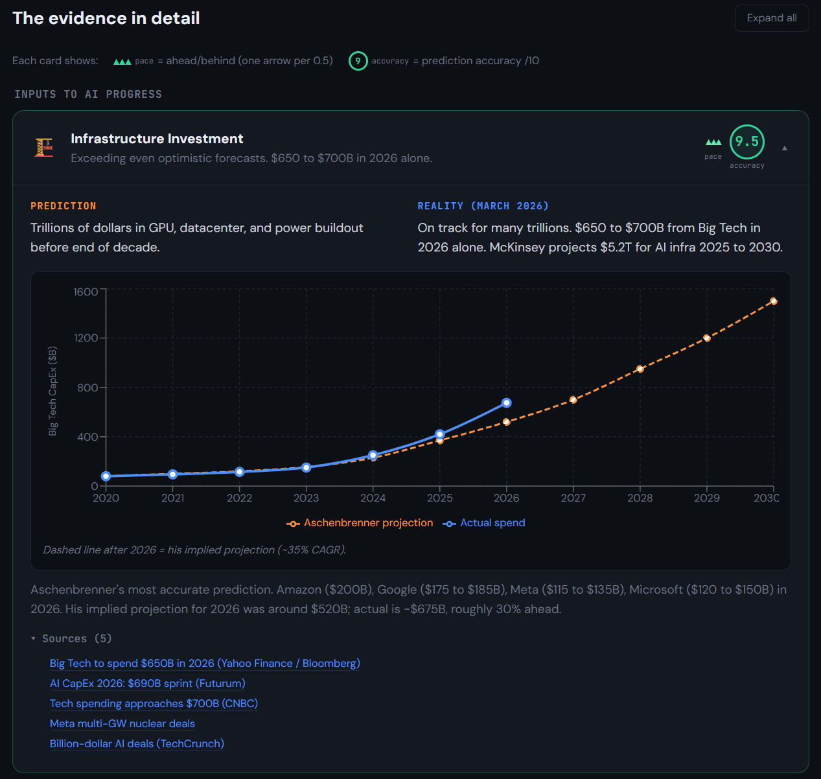
Task: Click the 9.5 accuracy score circle
Action: coord(746,142)
